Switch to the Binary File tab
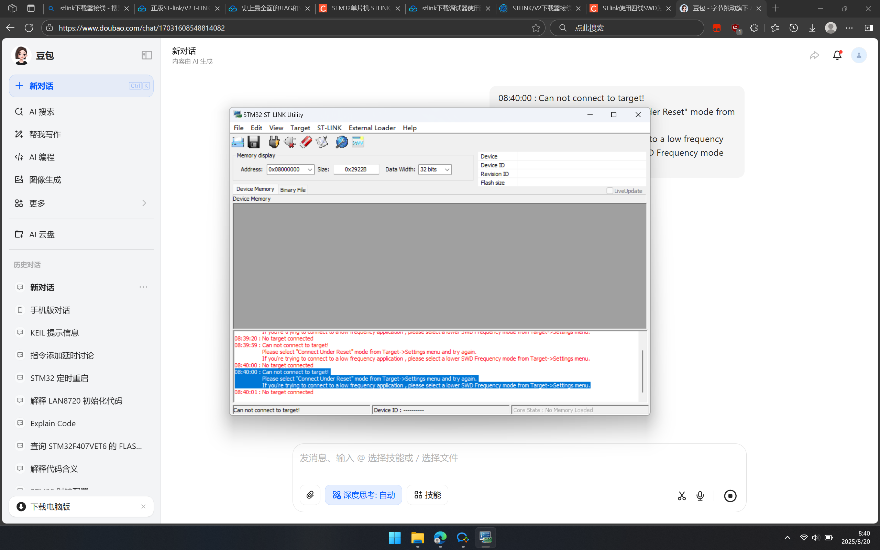Screen dimensions: 880x550 [x=293, y=190]
